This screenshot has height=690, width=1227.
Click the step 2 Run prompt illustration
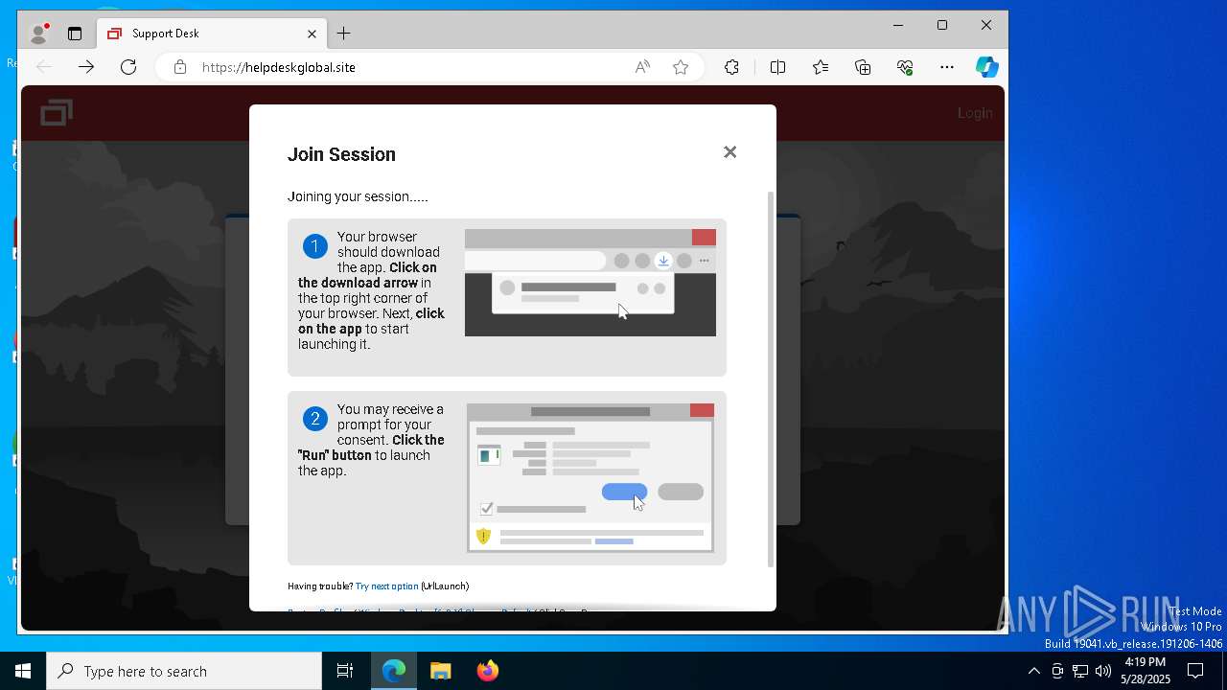click(x=590, y=478)
